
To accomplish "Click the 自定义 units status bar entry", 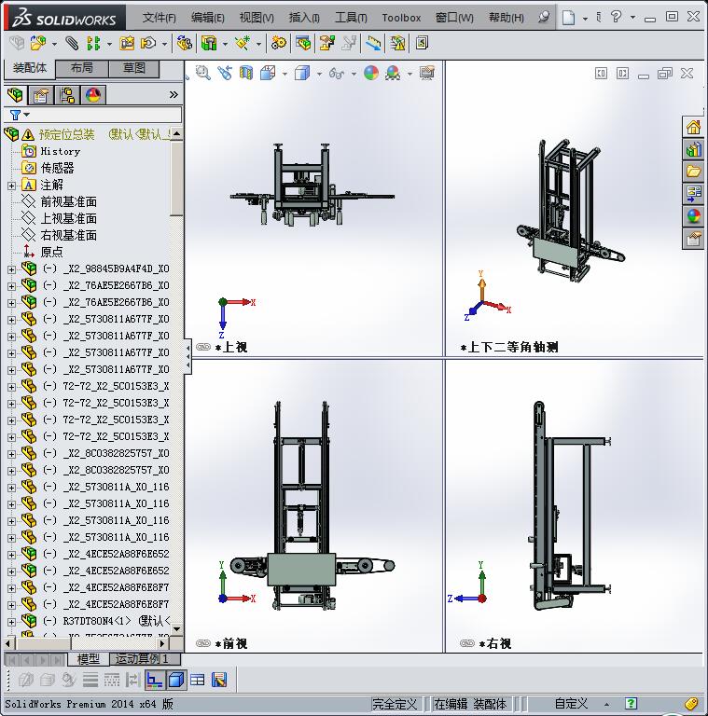I will [x=571, y=704].
